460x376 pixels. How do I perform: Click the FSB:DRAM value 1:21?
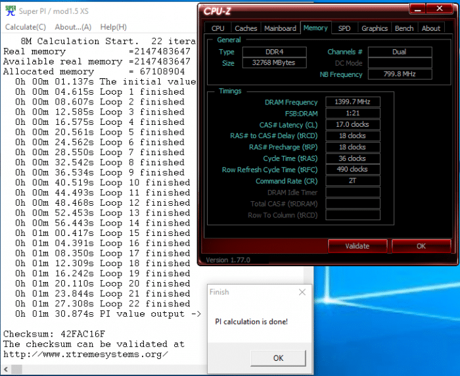pos(353,113)
